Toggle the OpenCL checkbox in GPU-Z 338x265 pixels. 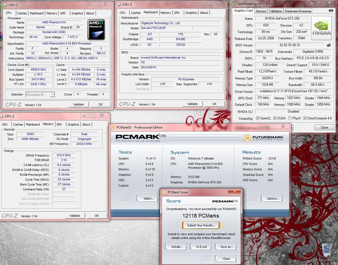[x=258, y=118]
